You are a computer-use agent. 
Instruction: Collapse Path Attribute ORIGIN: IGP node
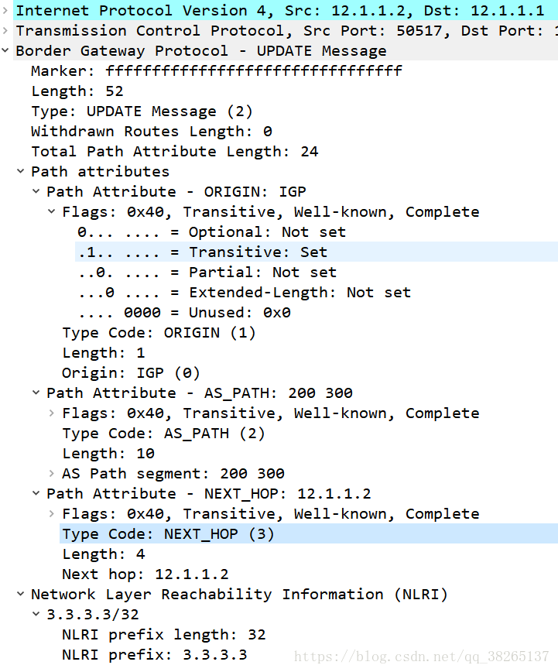pos(36,192)
